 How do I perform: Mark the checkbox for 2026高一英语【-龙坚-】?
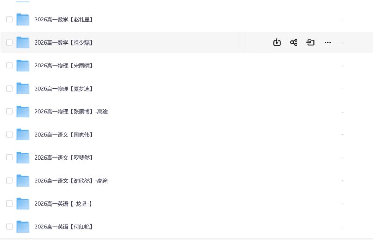point(9,204)
